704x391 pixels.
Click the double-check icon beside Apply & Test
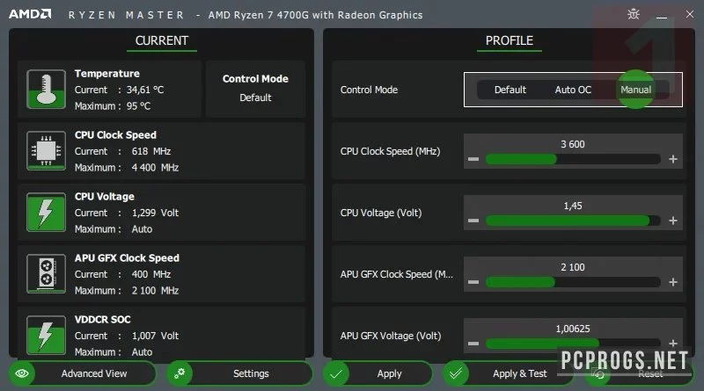[x=456, y=373]
